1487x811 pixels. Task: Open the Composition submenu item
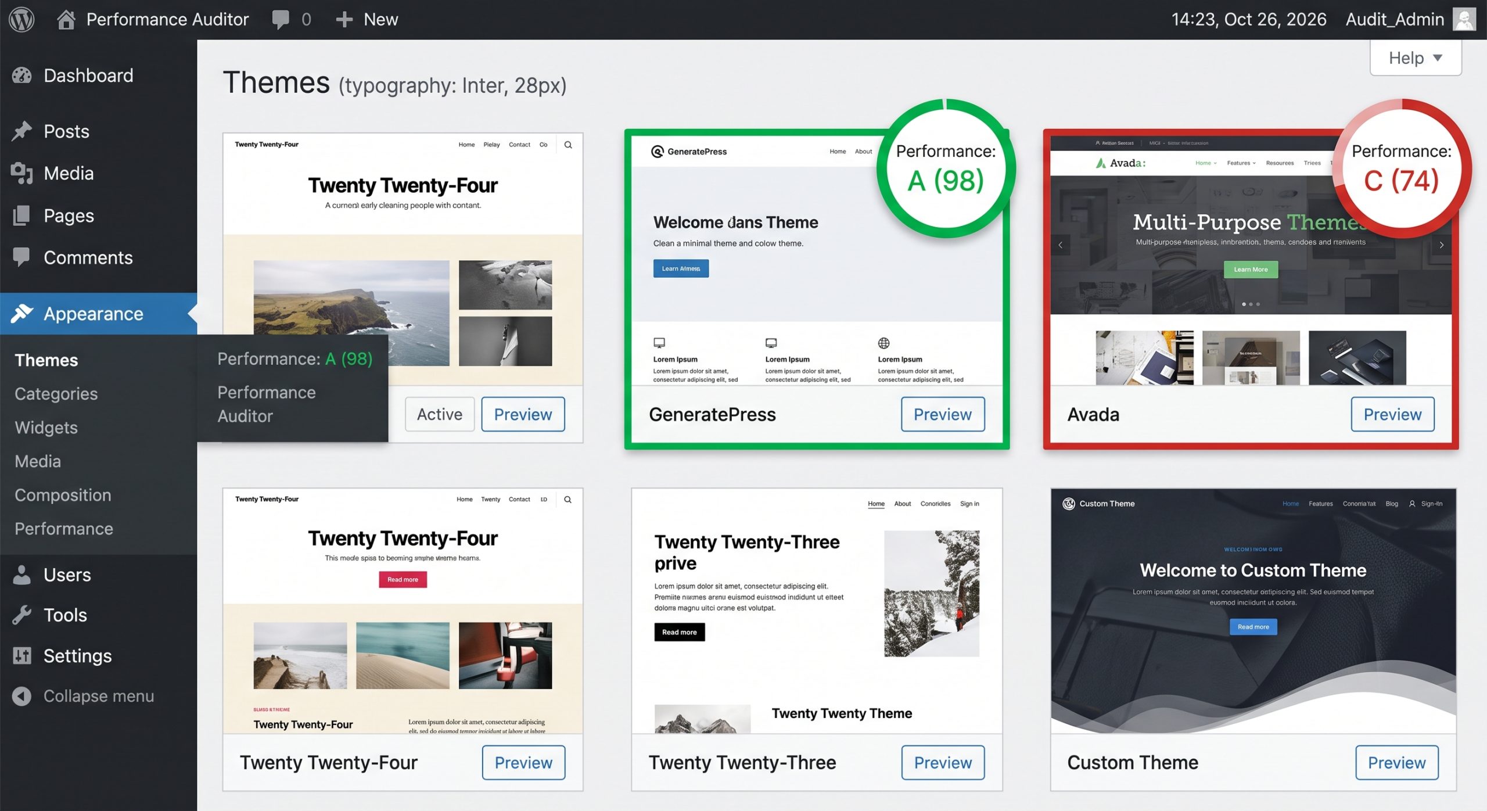click(x=63, y=495)
